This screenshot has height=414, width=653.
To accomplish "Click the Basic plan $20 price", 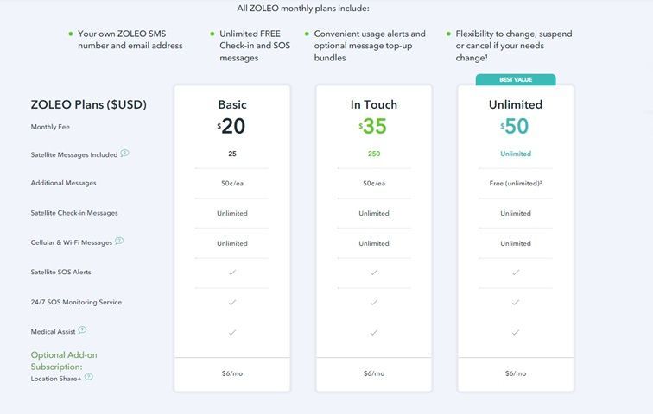I will point(231,126).
